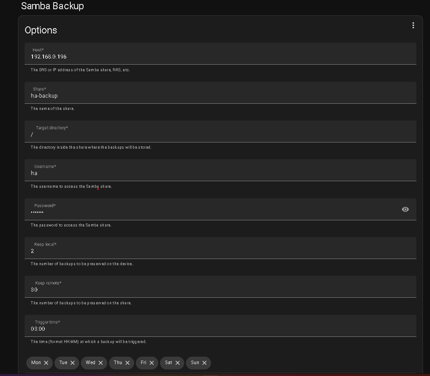Select the Mon day chip label

[36, 363]
